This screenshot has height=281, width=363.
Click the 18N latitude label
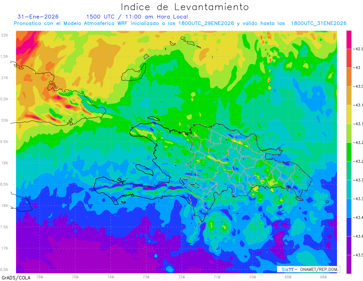[5, 206]
